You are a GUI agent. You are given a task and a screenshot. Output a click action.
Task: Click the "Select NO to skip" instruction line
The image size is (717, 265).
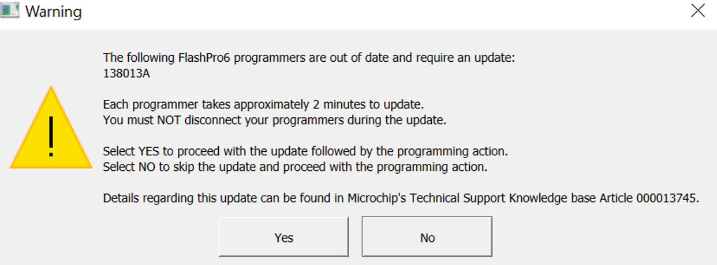point(295,167)
